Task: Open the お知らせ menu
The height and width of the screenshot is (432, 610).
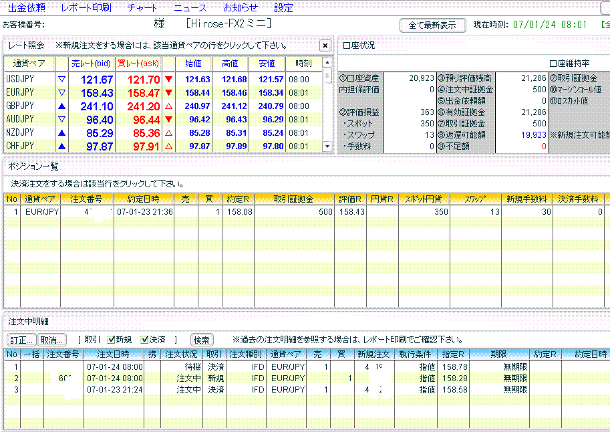Action: tap(241, 8)
